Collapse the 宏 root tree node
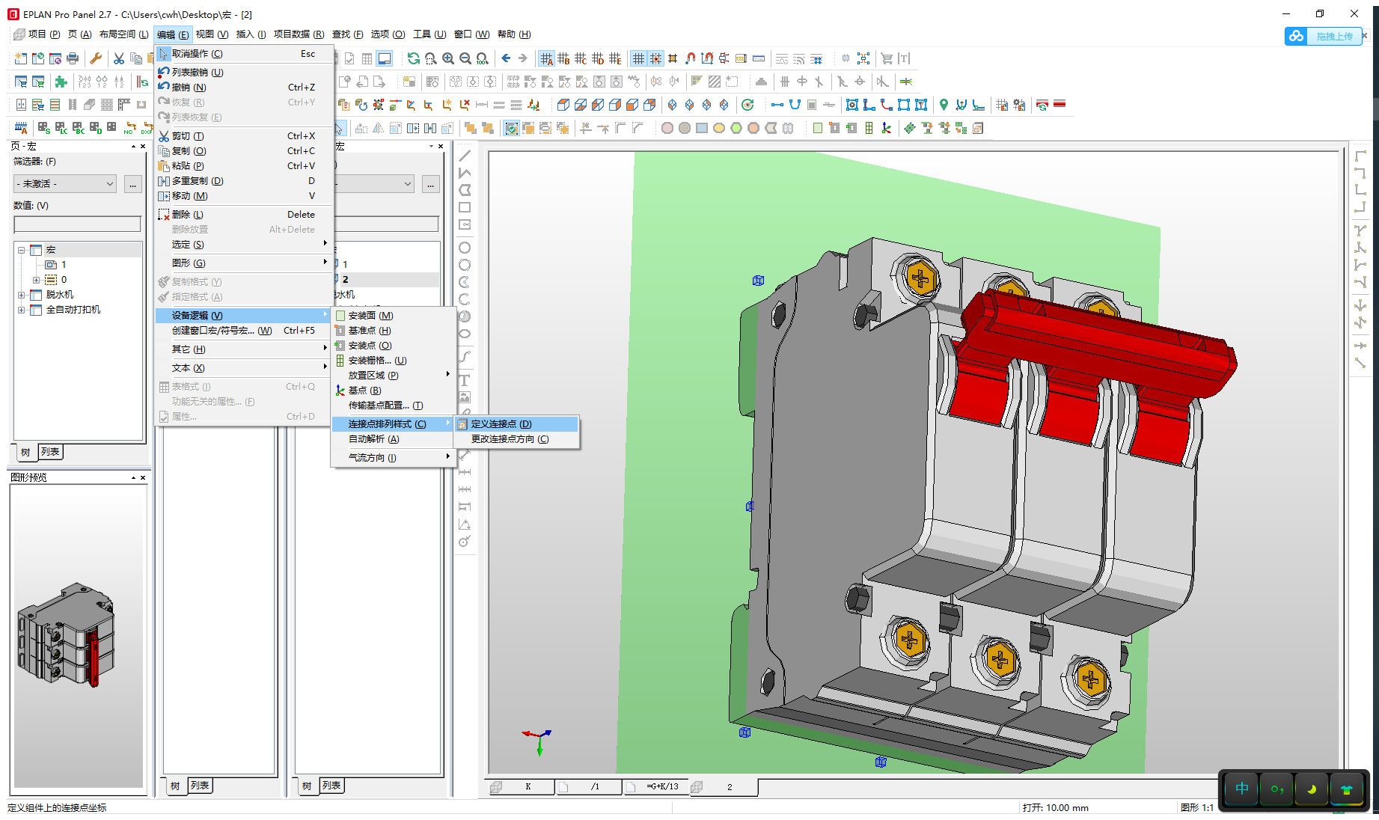The width and height of the screenshot is (1379, 820). coord(22,250)
